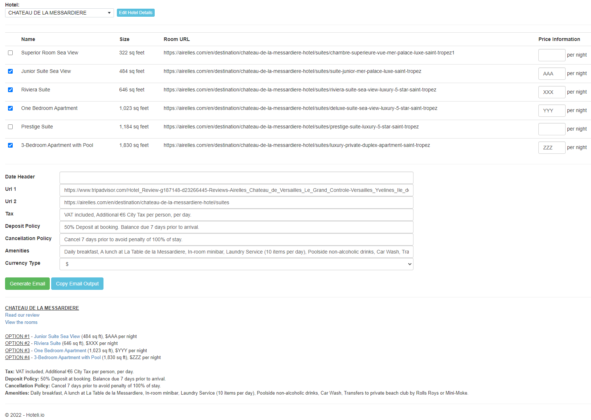
Task: Click the Superior Room Sea View room URL
Action: click(309, 53)
